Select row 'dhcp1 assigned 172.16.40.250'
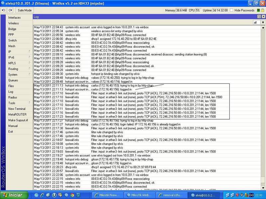 (147, 39)
